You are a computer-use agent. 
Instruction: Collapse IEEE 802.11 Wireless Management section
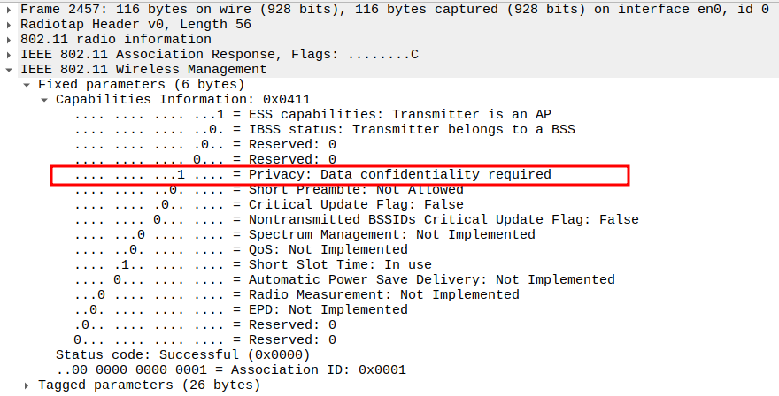tap(10, 69)
